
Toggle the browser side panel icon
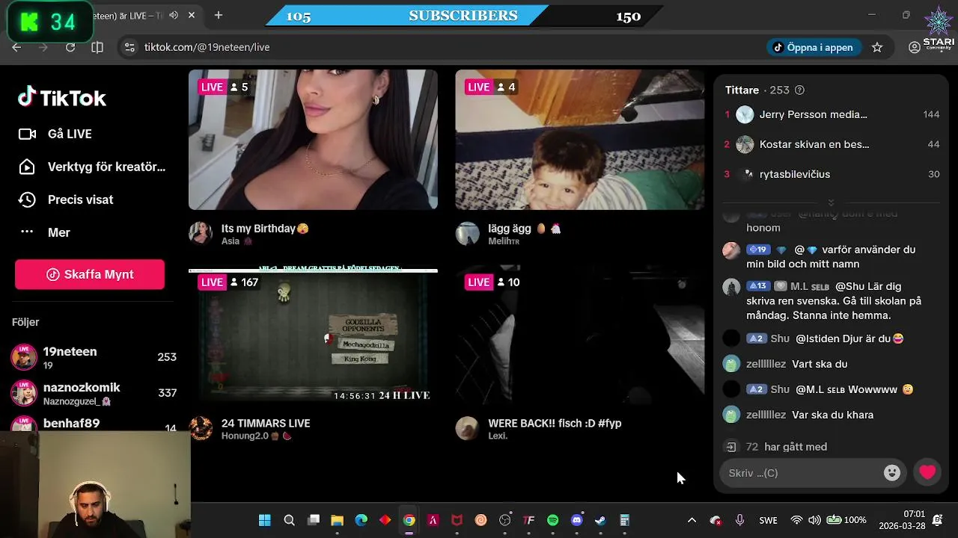click(97, 47)
